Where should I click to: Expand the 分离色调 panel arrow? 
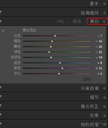(104, 88)
